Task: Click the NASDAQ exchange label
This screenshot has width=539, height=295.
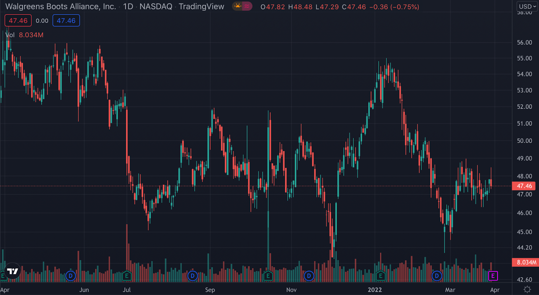Action: tap(156, 6)
